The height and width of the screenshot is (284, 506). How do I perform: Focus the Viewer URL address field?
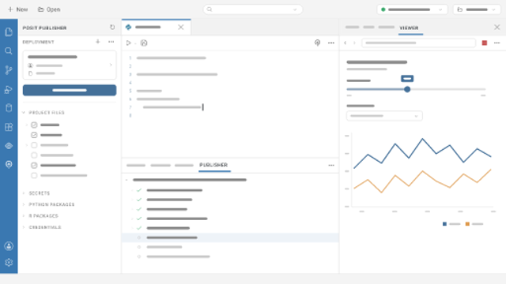coord(418,43)
